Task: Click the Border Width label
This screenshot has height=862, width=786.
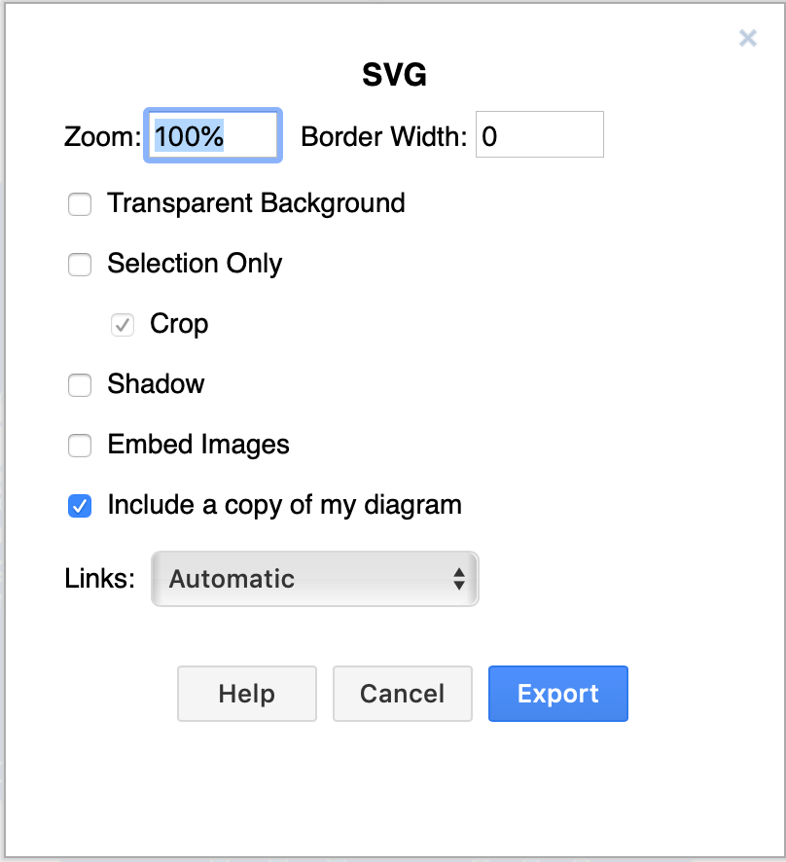Action: 383,136
